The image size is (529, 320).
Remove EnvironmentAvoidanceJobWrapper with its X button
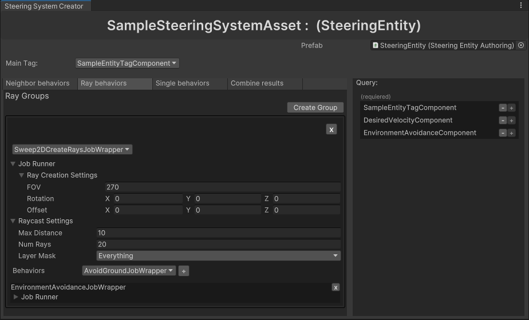pos(335,287)
